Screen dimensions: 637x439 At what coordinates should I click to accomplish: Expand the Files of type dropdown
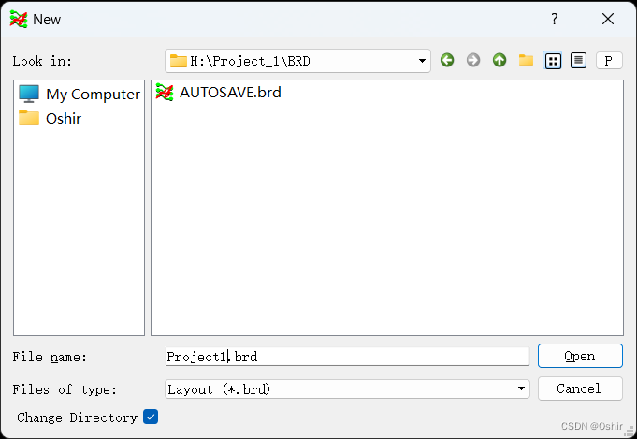tap(521, 388)
